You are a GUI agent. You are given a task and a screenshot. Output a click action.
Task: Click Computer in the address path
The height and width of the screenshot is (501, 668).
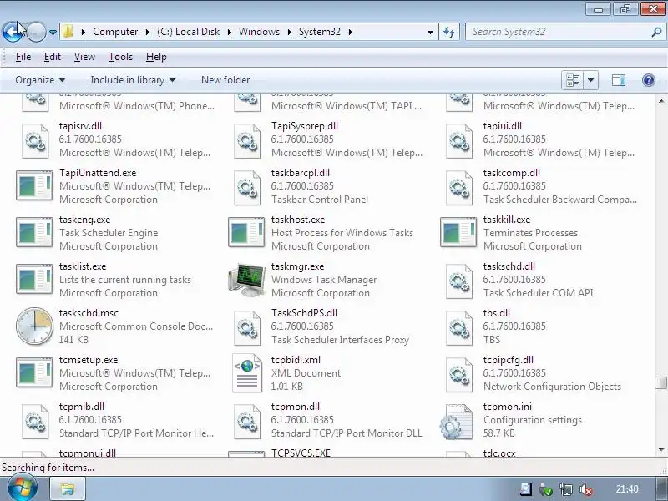pyautogui.click(x=115, y=32)
